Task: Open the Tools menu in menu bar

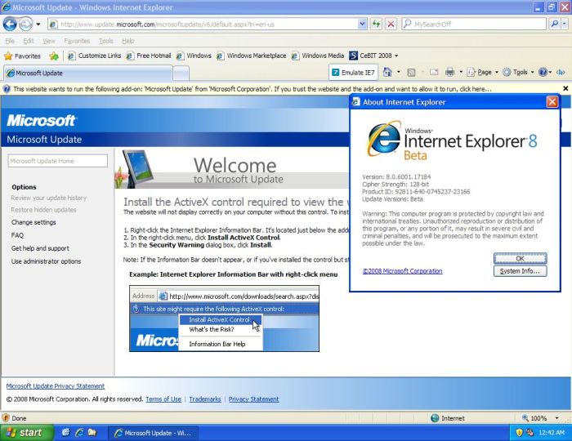Action: [x=105, y=41]
